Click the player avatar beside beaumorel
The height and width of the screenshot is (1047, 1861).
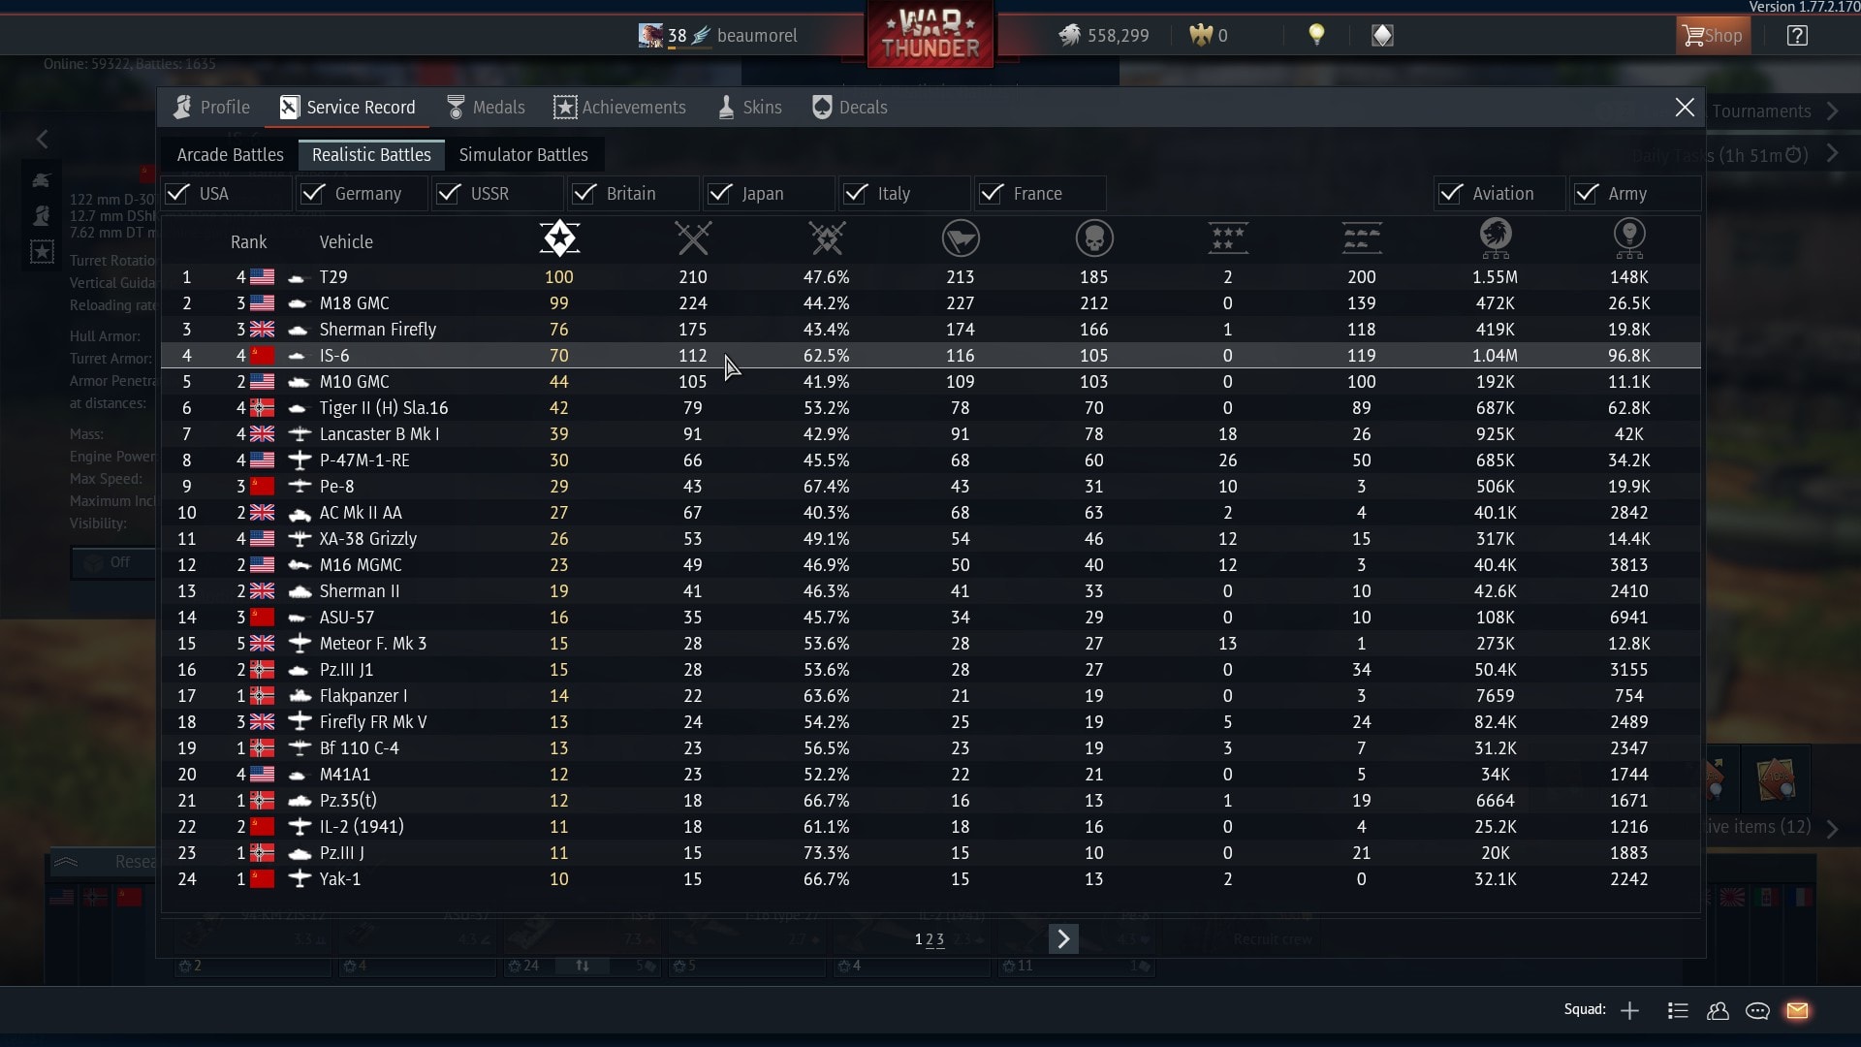pyautogui.click(x=650, y=36)
